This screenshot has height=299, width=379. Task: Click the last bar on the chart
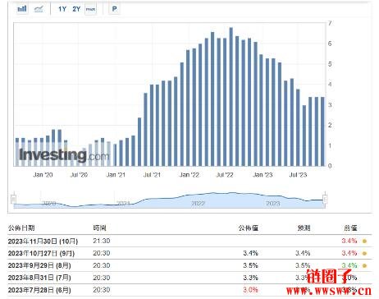[x=322, y=131]
